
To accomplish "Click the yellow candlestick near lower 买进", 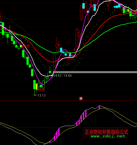I will click(36, 86).
